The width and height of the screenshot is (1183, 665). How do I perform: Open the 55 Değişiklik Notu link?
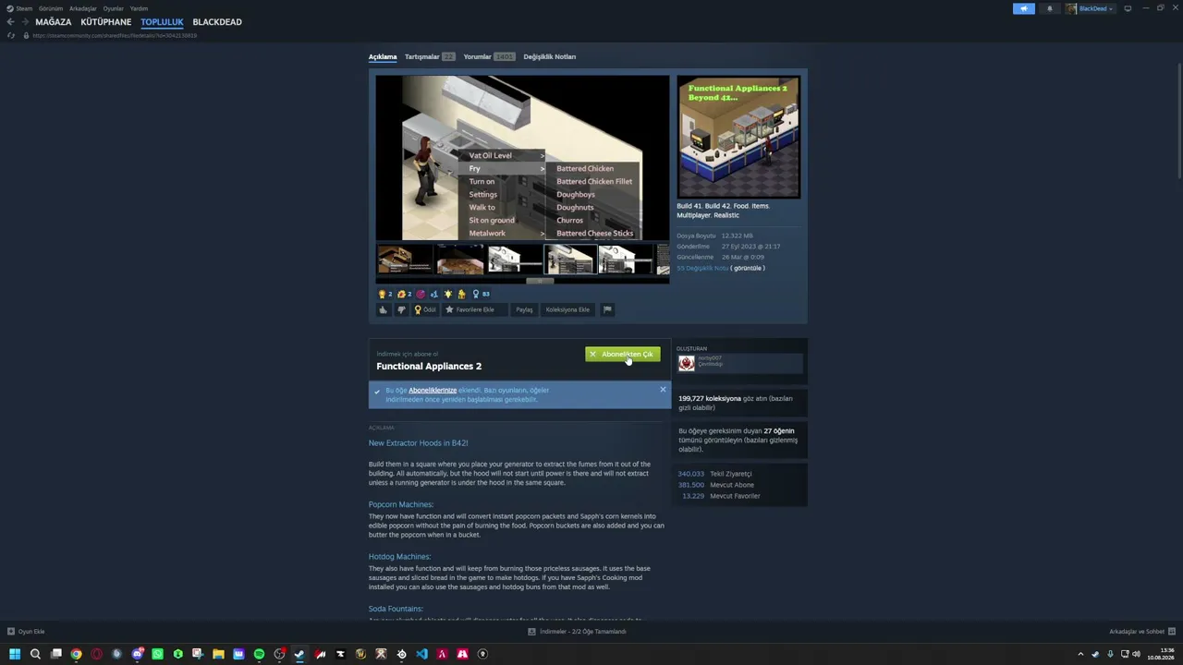[x=702, y=268]
